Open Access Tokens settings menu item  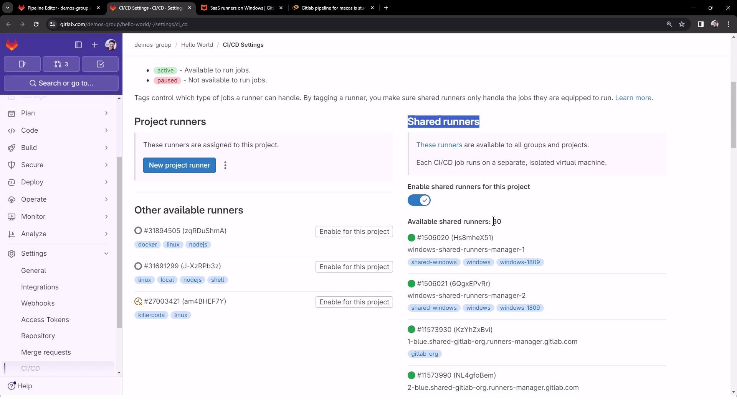pyautogui.click(x=45, y=320)
